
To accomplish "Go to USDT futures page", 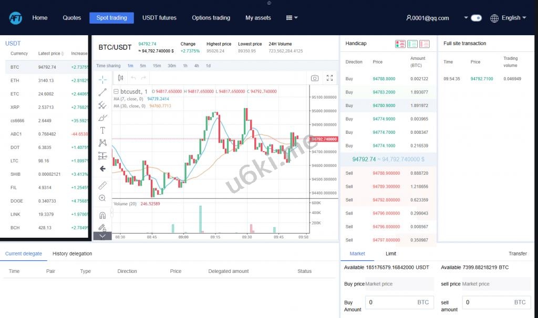I will pyautogui.click(x=159, y=18).
